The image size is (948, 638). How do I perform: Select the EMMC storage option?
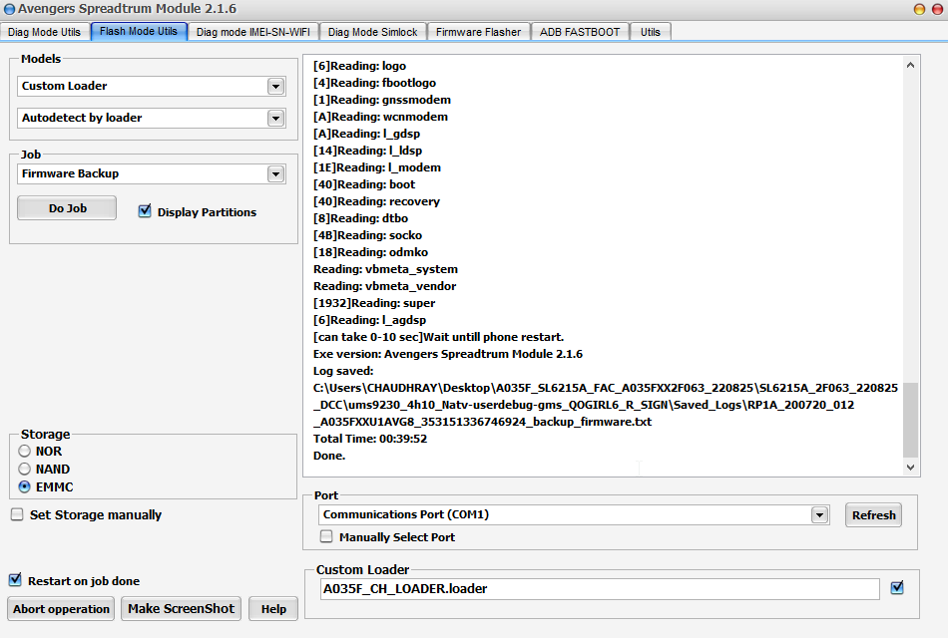pos(24,486)
